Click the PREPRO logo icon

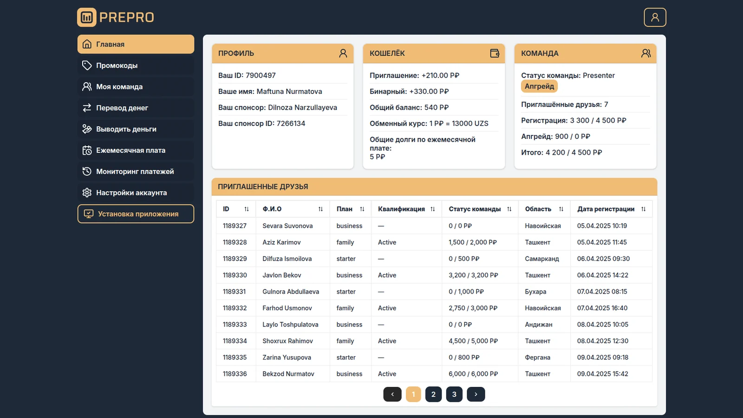(x=87, y=17)
